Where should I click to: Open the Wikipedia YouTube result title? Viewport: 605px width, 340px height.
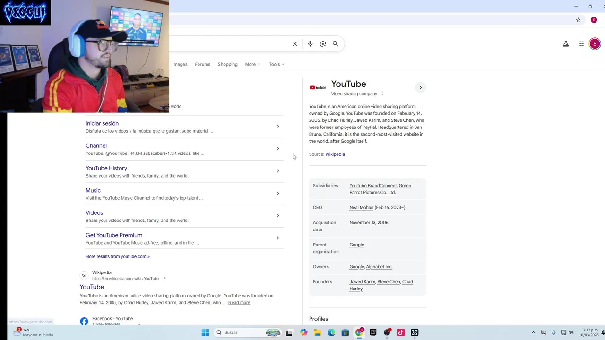[x=92, y=287]
